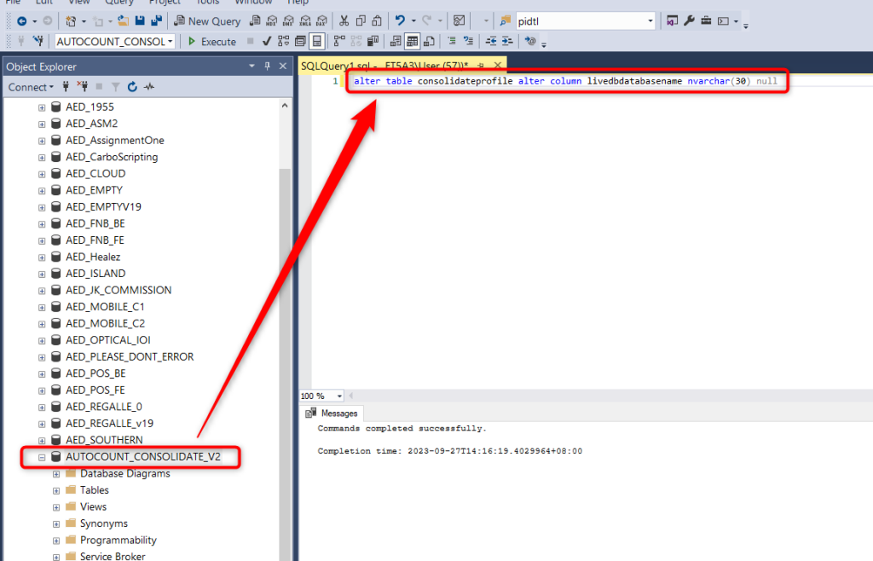The width and height of the screenshot is (873, 561).
Task: Click the Parse checkmark icon
Action: coord(267,41)
